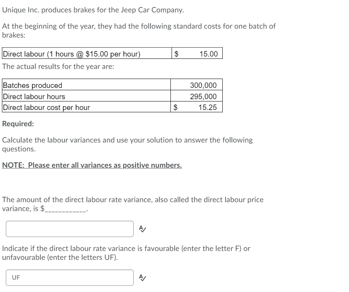Select the standard Direct labour table cell

click(x=72, y=54)
